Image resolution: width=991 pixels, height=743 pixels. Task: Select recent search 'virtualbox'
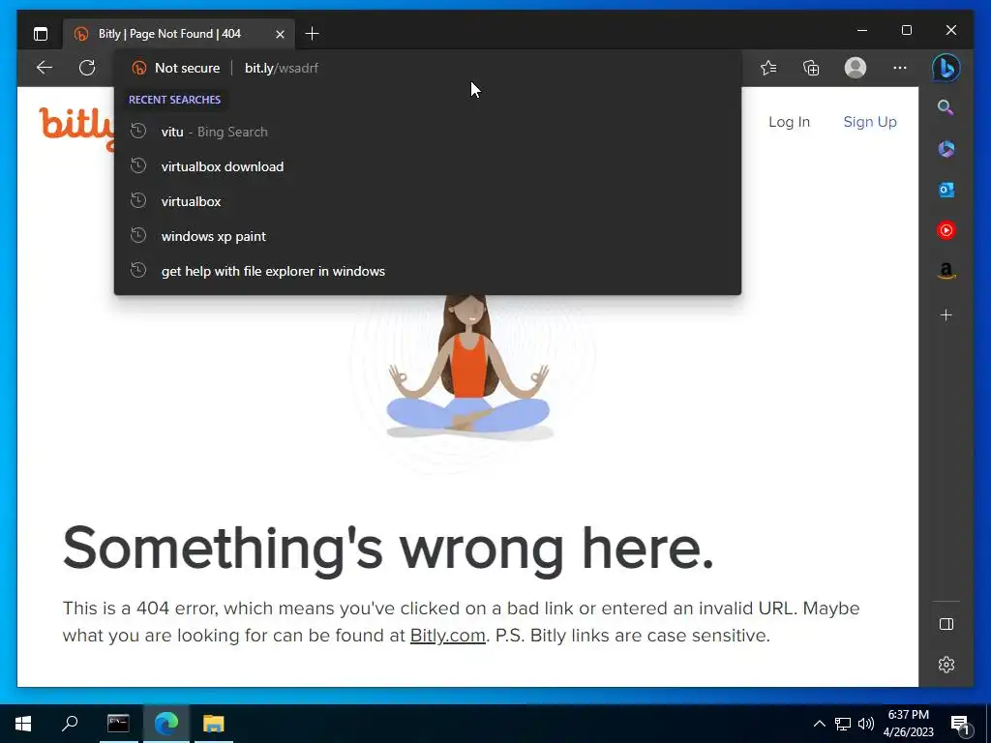[x=427, y=201]
